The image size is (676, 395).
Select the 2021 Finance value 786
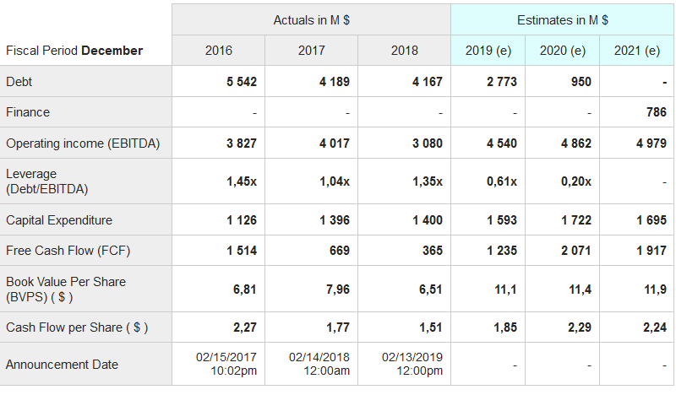pos(656,112)
